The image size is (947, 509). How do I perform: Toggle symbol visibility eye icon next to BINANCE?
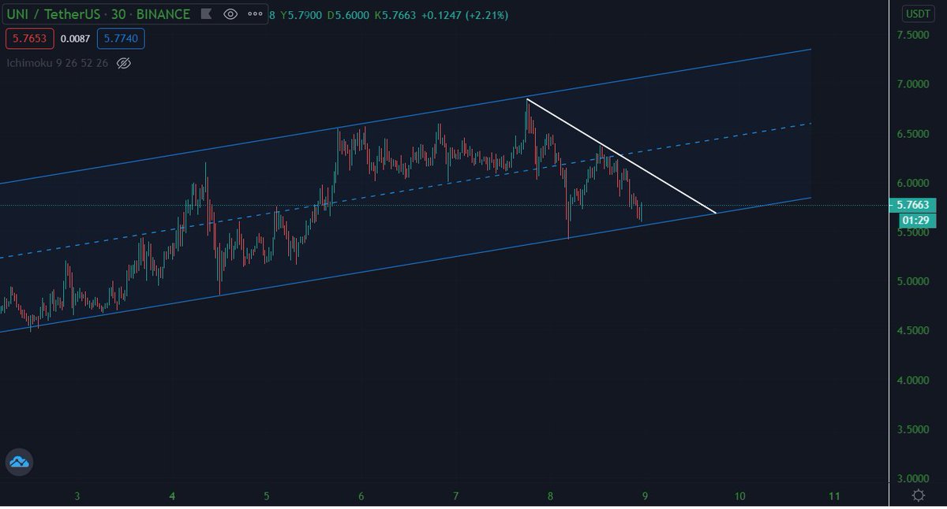coord(230,14)
